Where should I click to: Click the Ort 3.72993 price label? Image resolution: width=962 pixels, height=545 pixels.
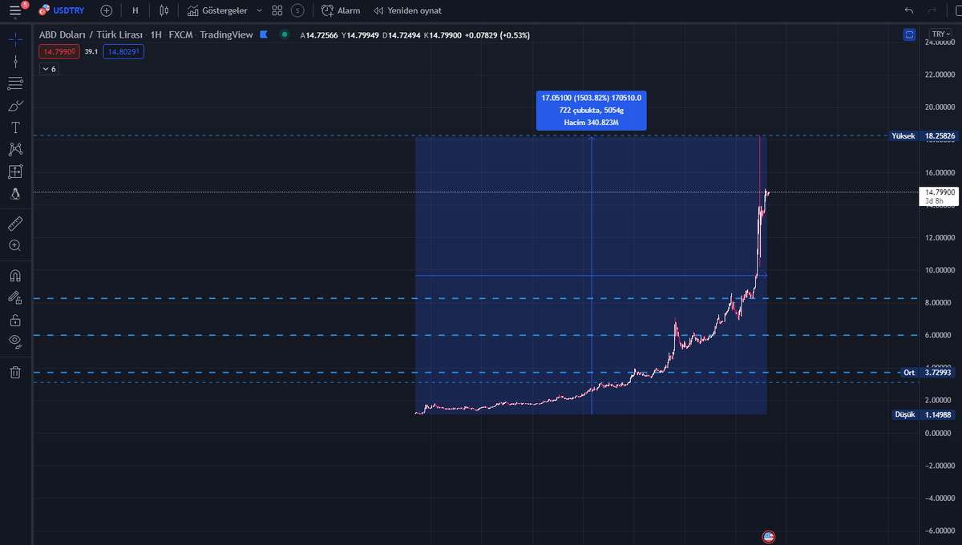(x=928, y=373)
